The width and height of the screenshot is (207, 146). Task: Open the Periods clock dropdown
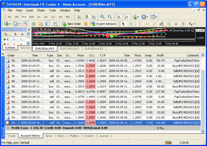pyautogui.click(x=145, y=17)
